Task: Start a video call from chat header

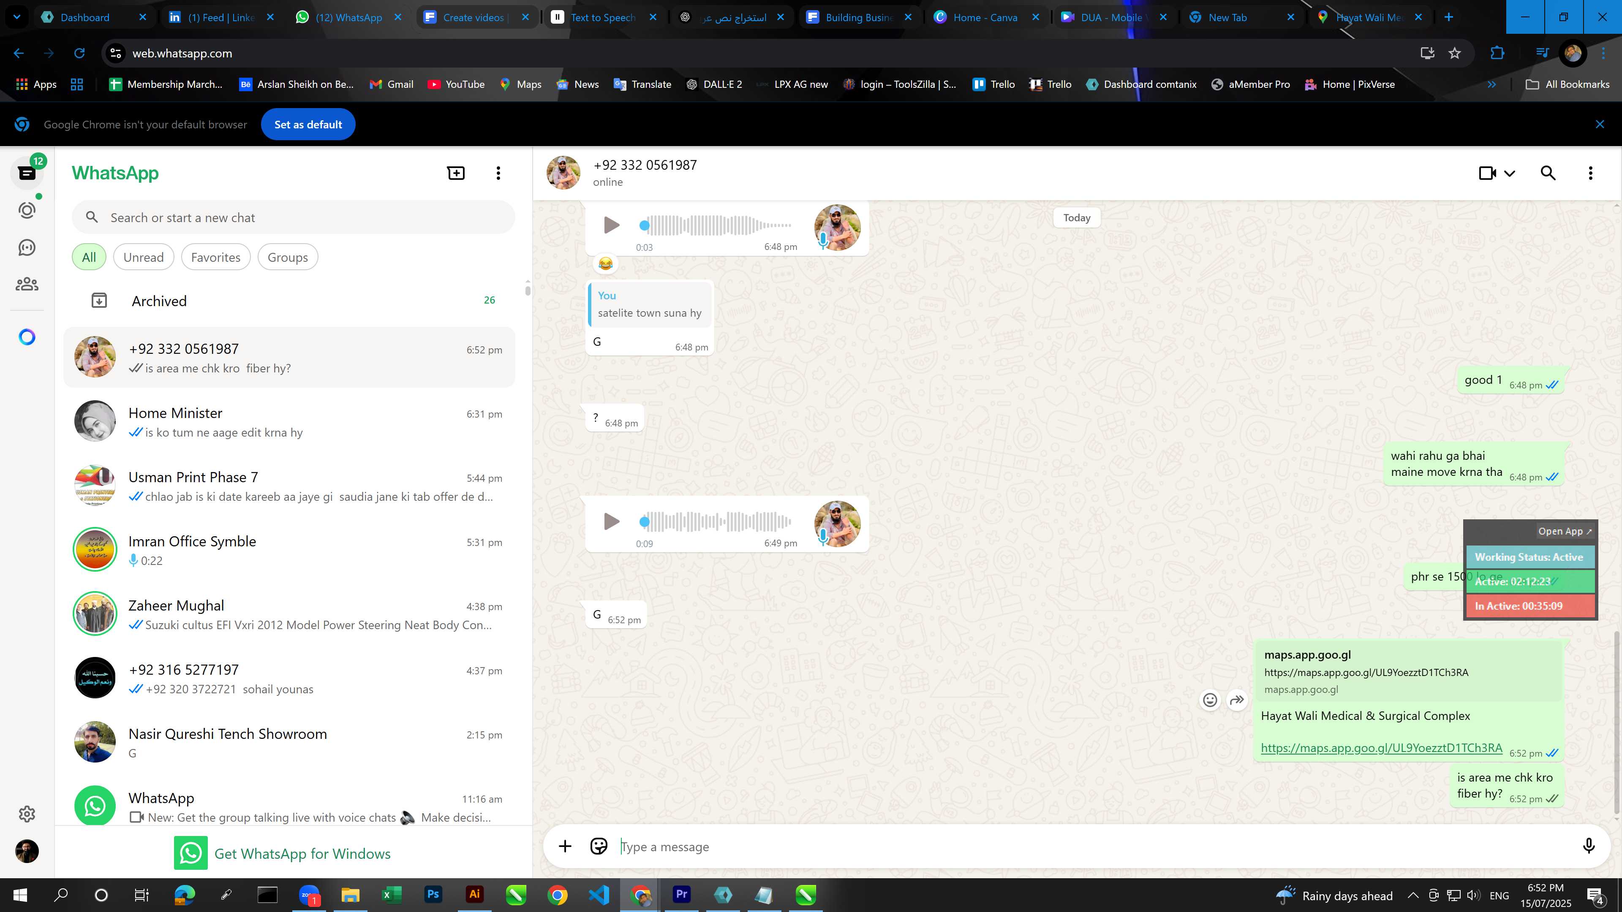Action: point(1487,173)
